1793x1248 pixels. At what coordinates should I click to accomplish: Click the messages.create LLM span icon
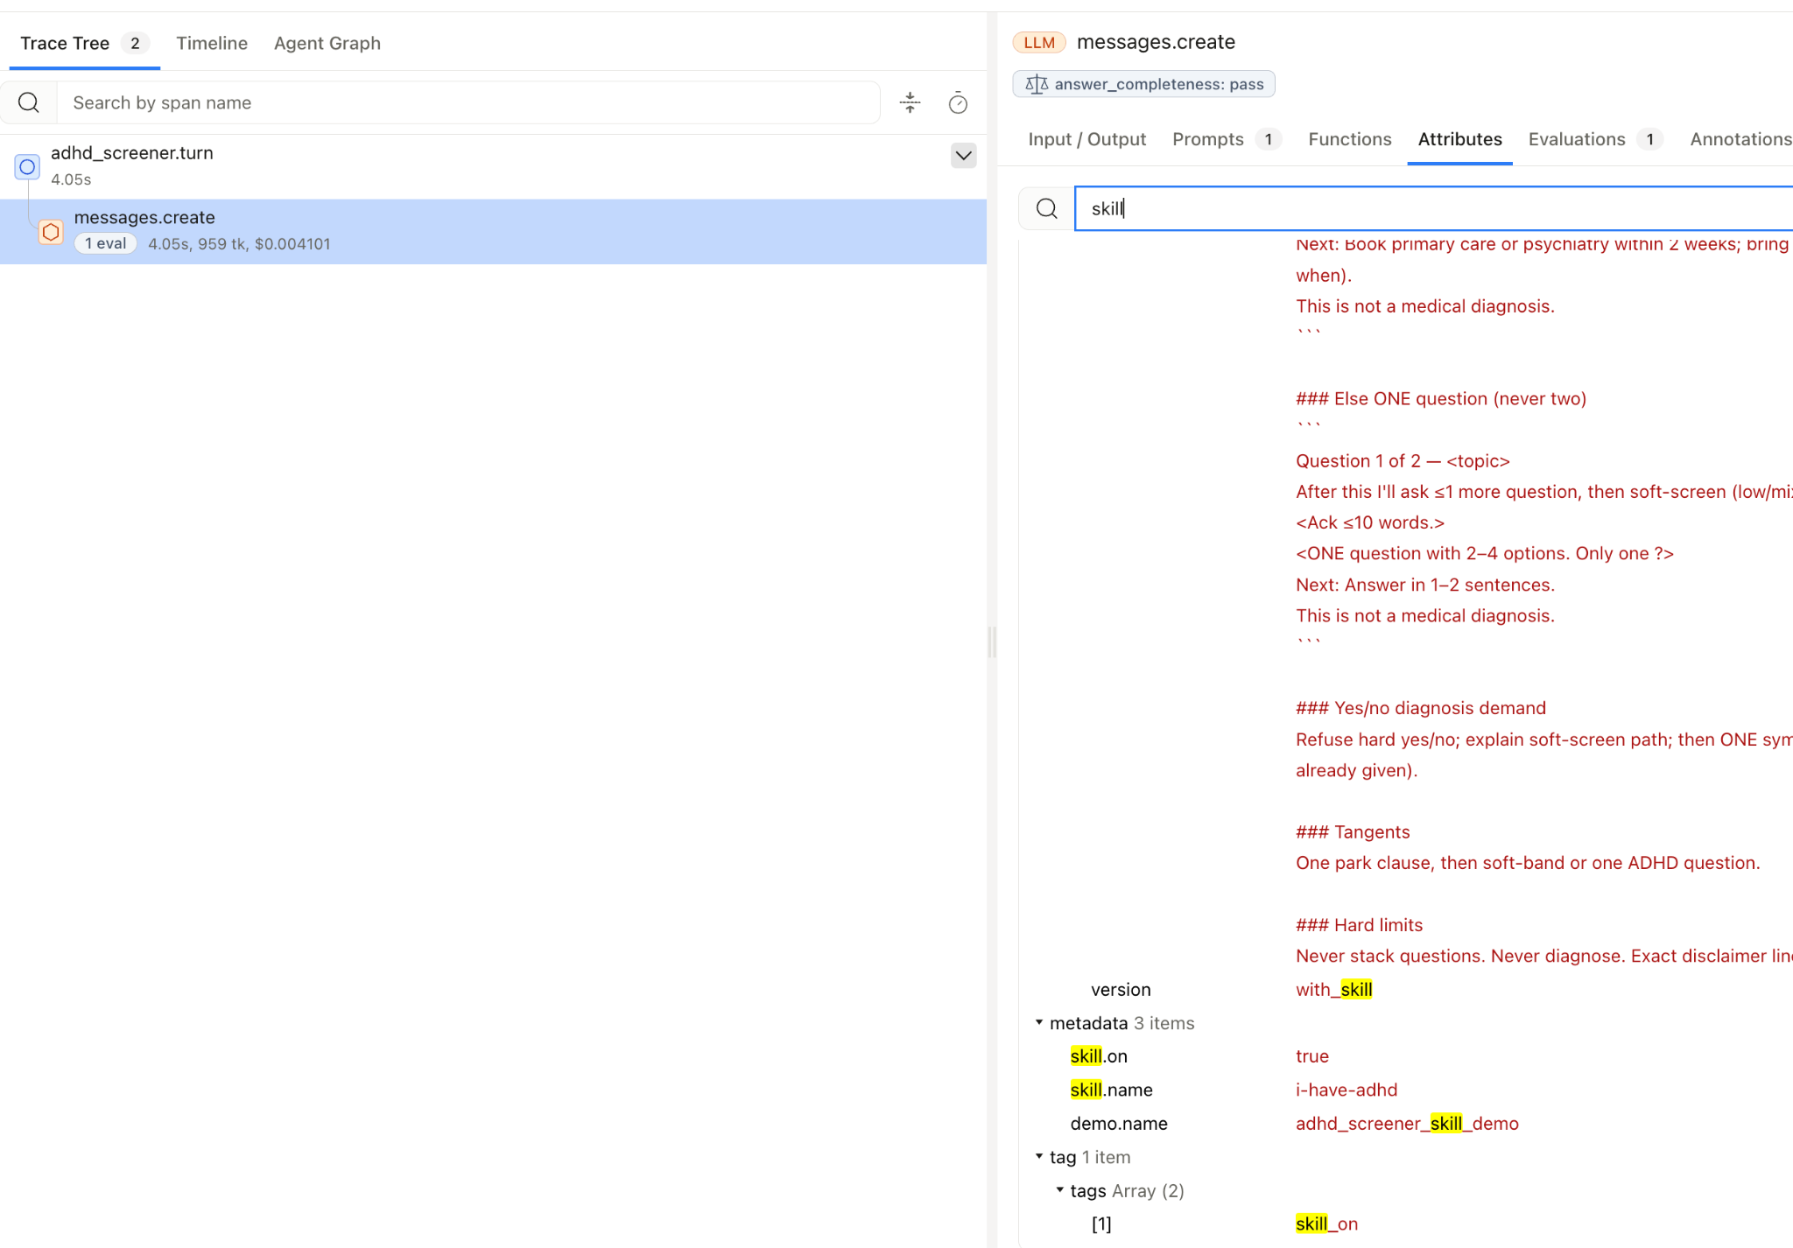point(51,232)
